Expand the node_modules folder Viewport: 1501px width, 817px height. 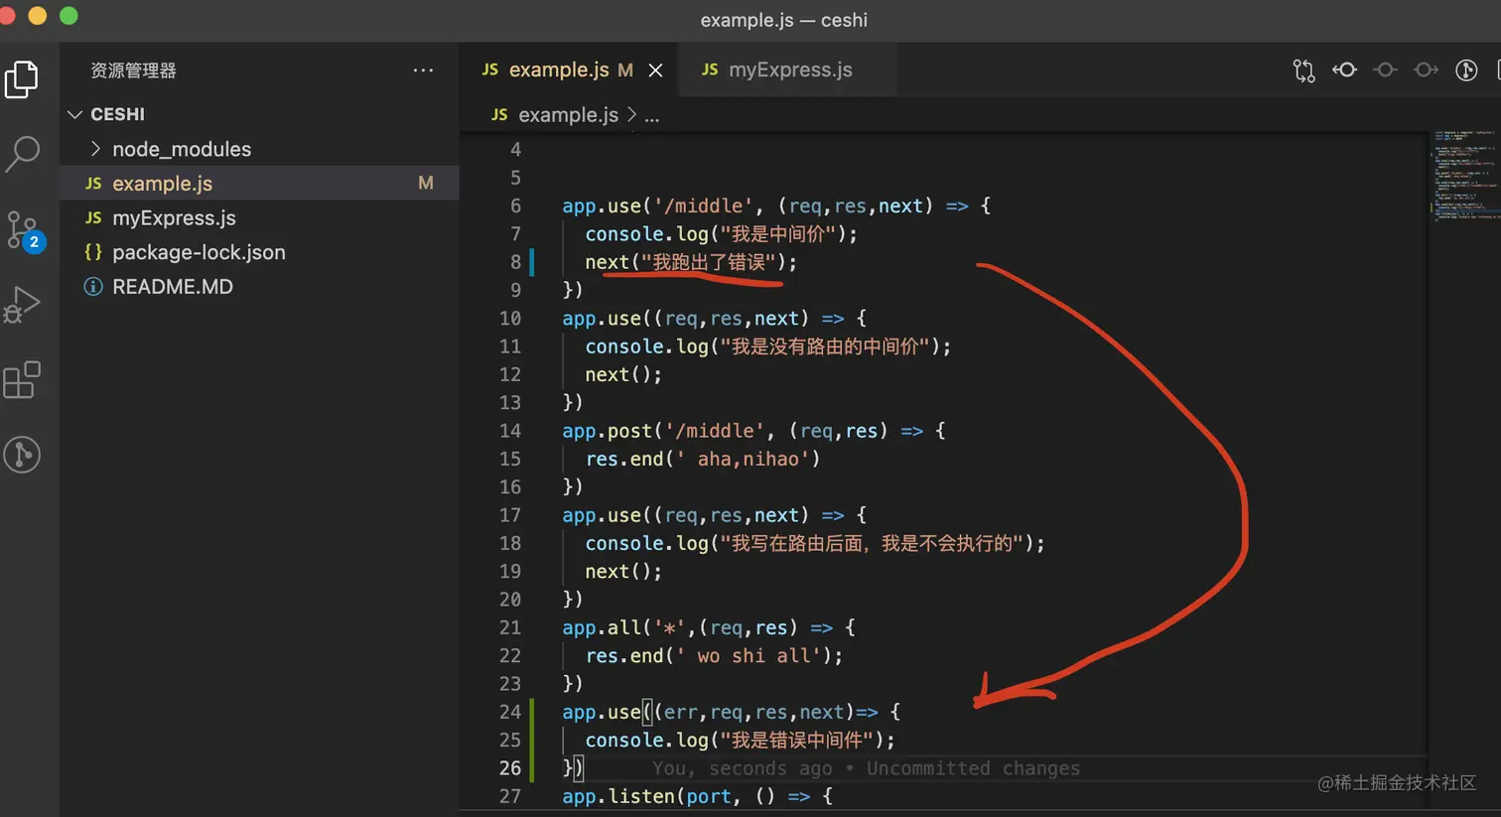tap(95, 149)
